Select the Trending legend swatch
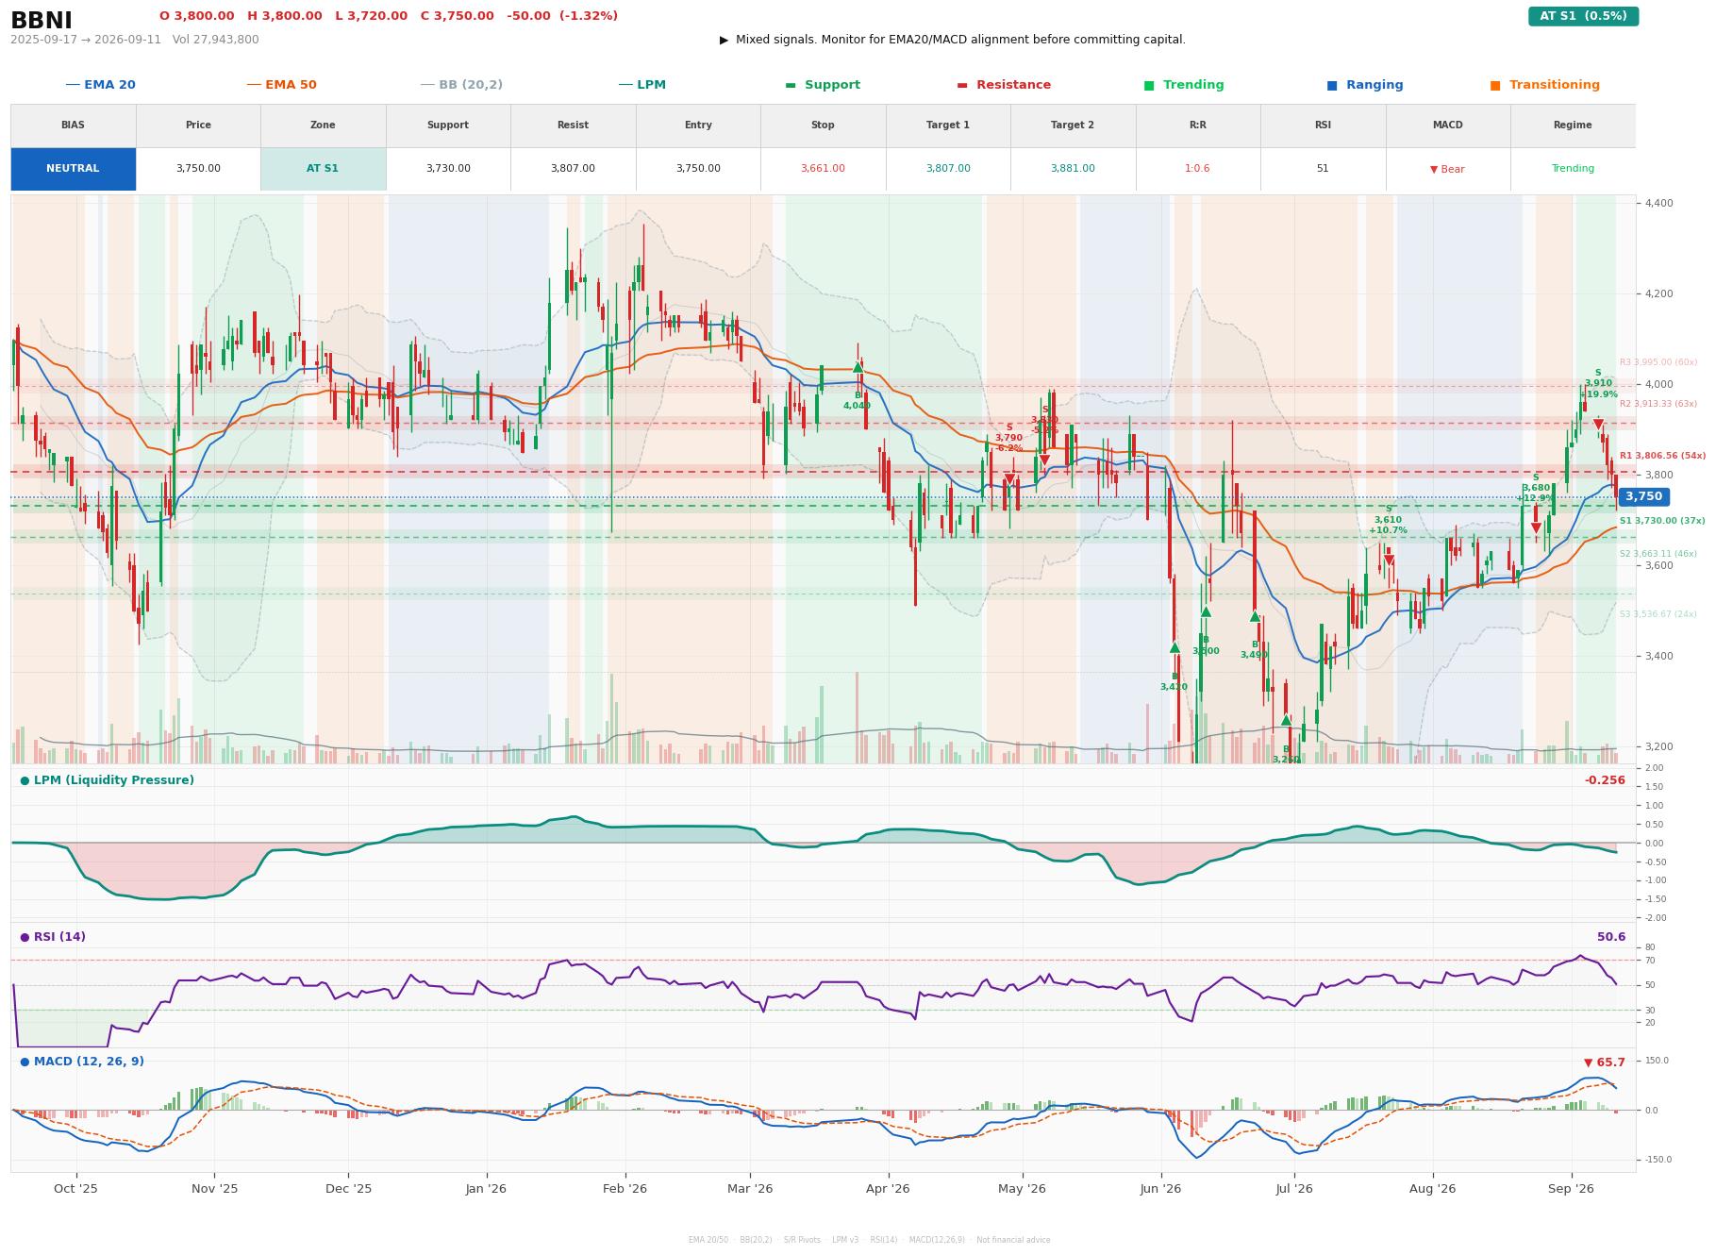Screen dimensions: 1716x1255 pos(1149,85)
